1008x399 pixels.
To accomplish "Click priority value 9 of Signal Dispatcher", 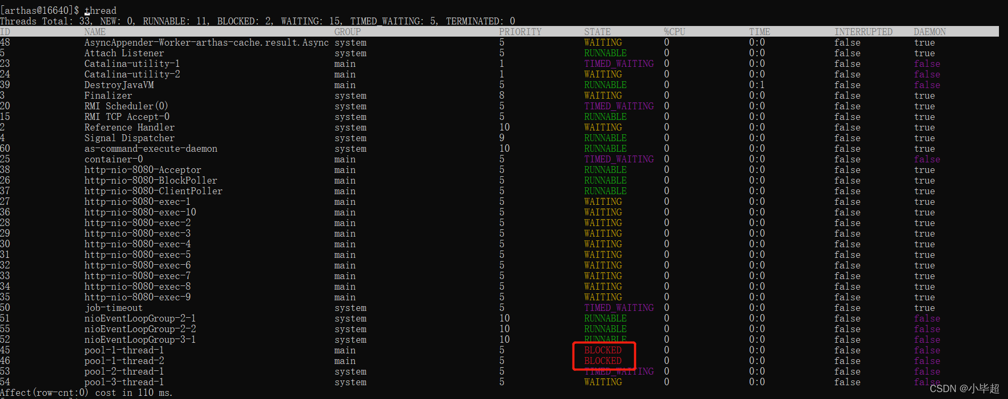I will (x=502, y=138).
